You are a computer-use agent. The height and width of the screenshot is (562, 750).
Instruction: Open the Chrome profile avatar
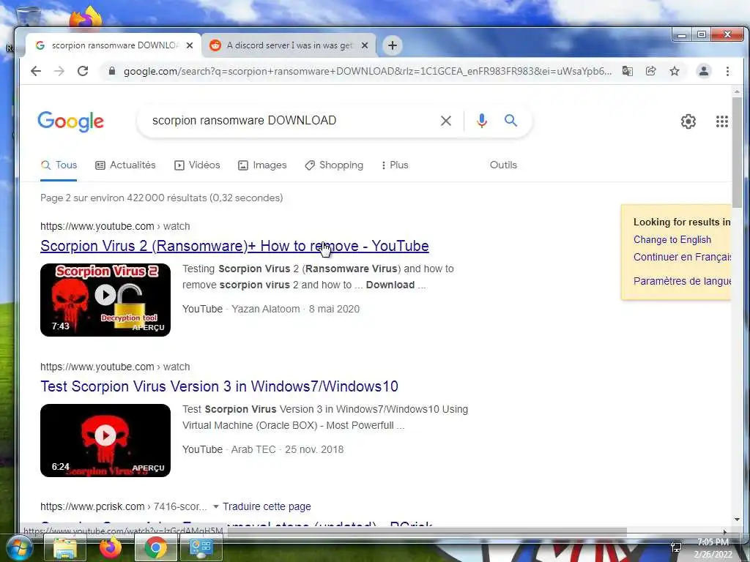(x=704, y=71)
